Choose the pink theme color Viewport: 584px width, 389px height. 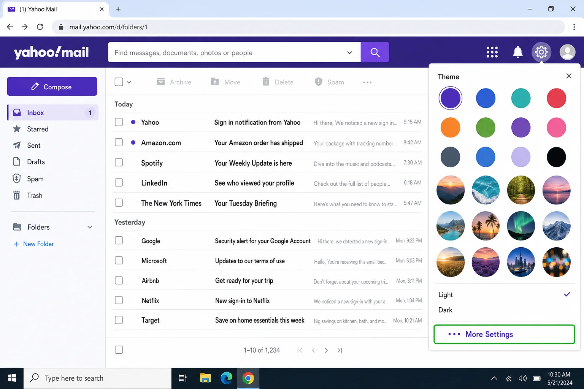(556, 128)
